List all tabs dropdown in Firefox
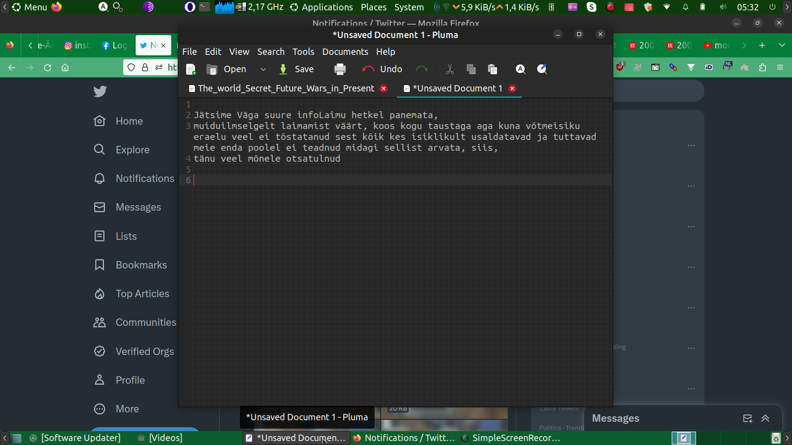The image size is (792, 445). point(782,45)
